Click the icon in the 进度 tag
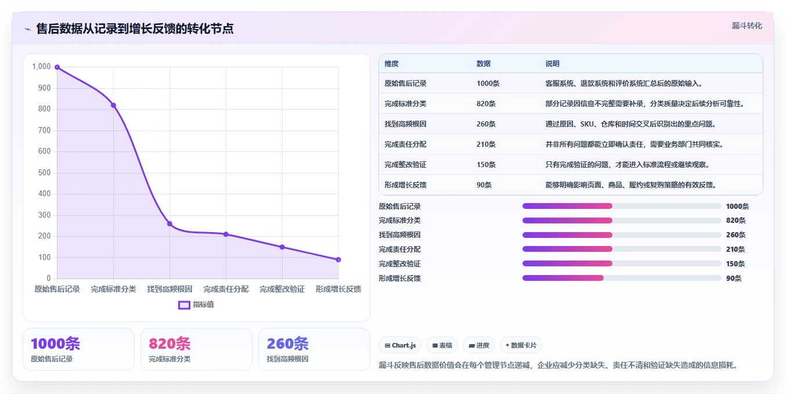This screenshot has width=786, height=394. (x=471, y=346)
